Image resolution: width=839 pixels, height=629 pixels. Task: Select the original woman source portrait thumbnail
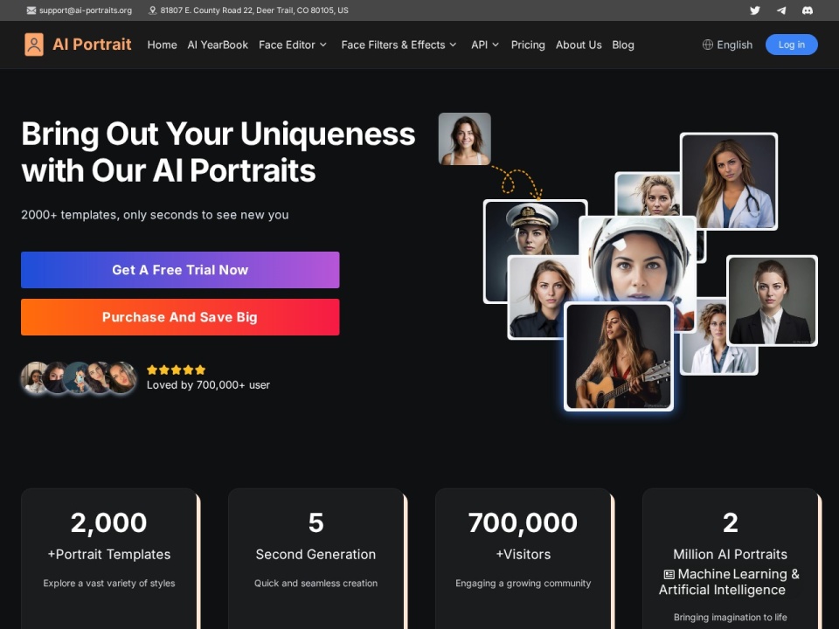point(464,139)
